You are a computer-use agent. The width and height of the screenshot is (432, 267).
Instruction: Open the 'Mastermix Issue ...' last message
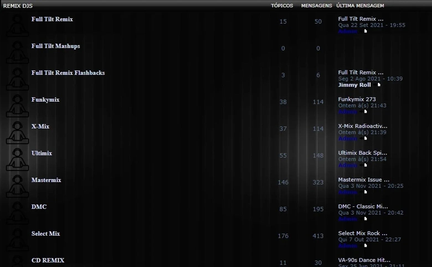click(x=364, y=179)
